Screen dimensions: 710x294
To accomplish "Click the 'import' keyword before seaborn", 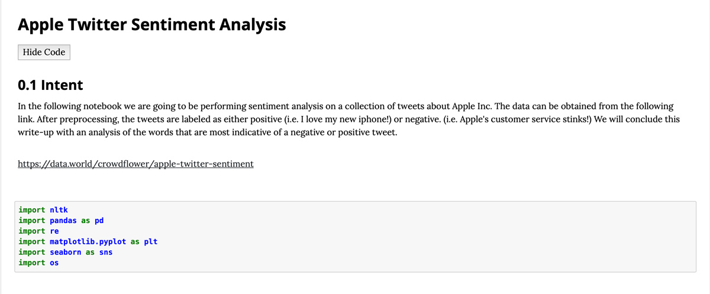I will pyautogui.click(x=31, y=252).
